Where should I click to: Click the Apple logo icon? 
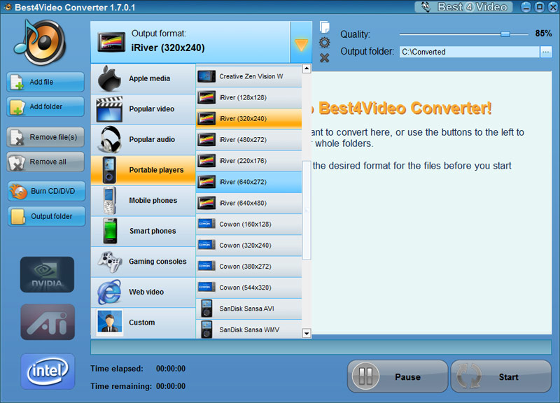109,78
